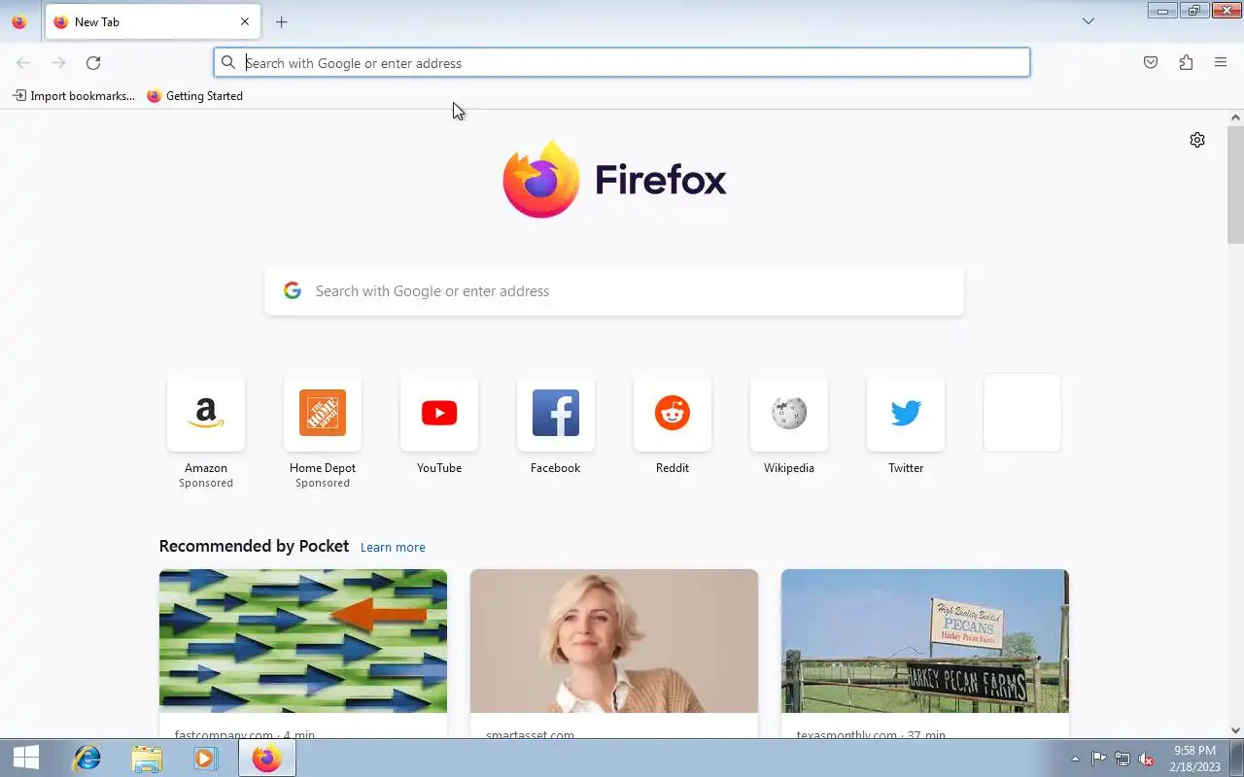The width and height of the screenshot is (1244, 777).
Task: Open the Firefox application menu
Action: tap(1221, 63)
